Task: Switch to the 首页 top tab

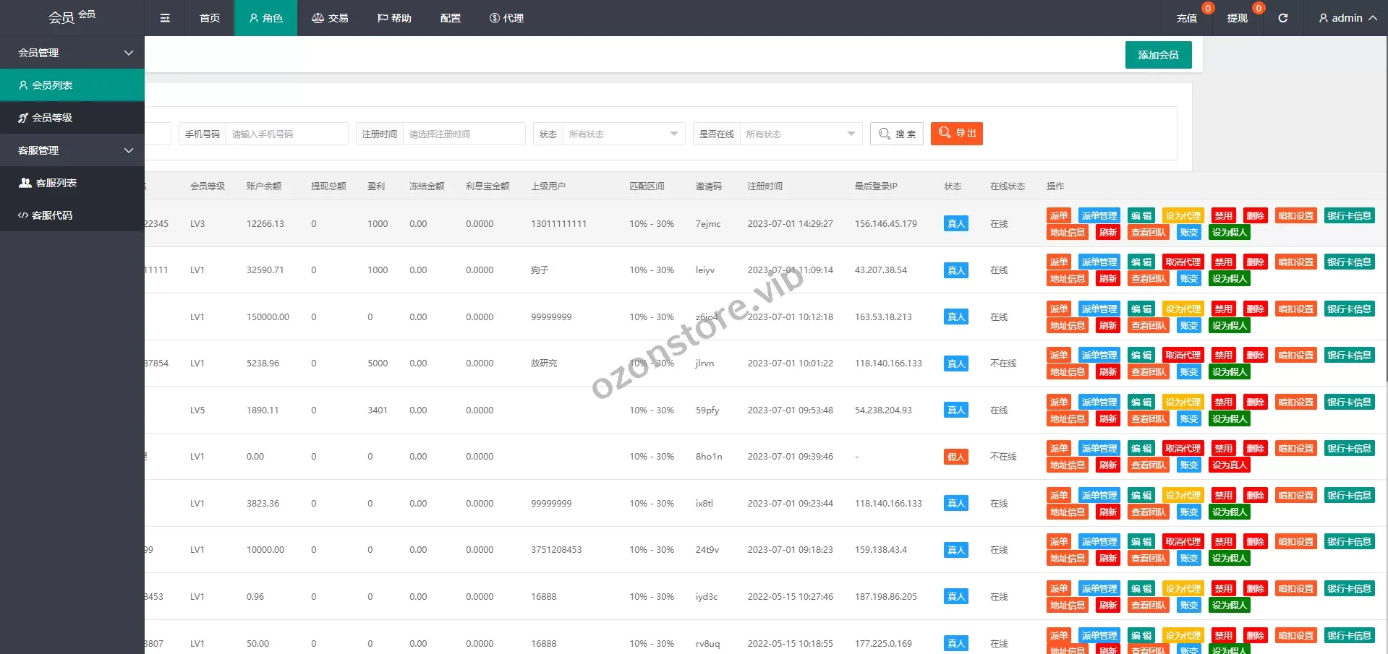Action: click(210, 18)
